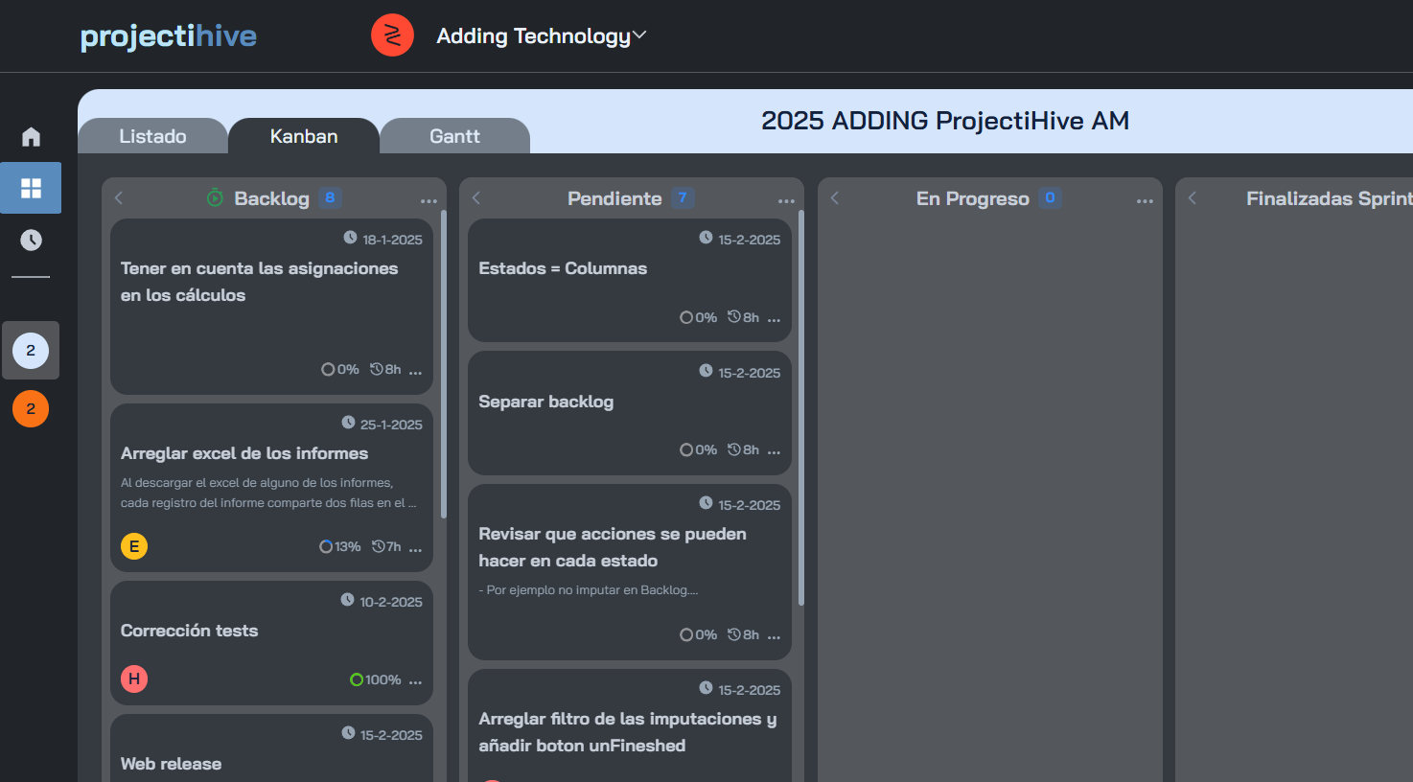1413x782 pixels.
Task: Click the pink H avatar on card
Action: coord(134,678)
